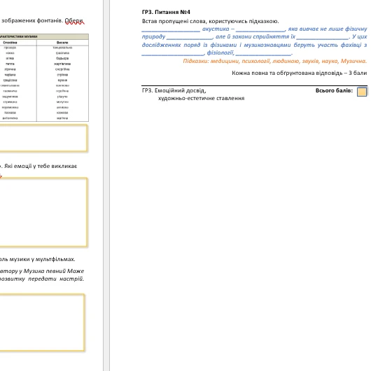Place cursor in blank after природу
This screenshot has width=371, height=371.
(x=190, y=38)
